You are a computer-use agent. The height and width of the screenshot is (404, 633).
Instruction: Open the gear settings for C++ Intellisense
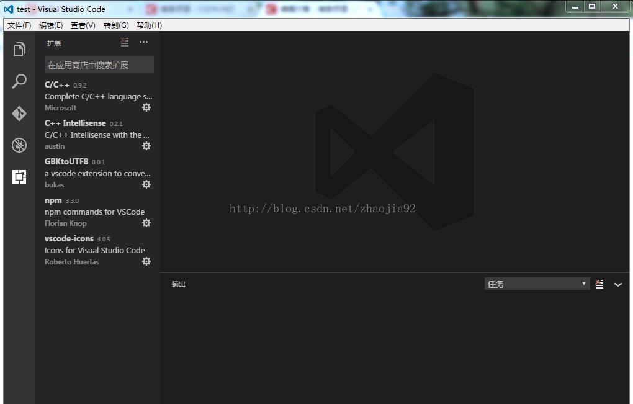[146, 146]
